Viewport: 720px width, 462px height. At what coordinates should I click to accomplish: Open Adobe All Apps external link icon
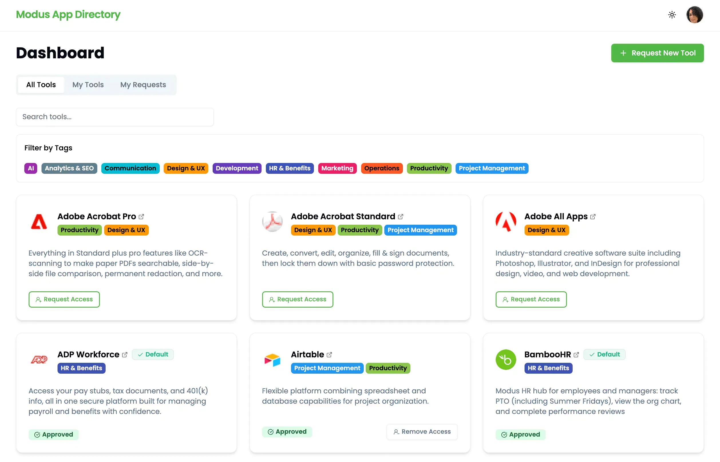click(x=593, y=216)
